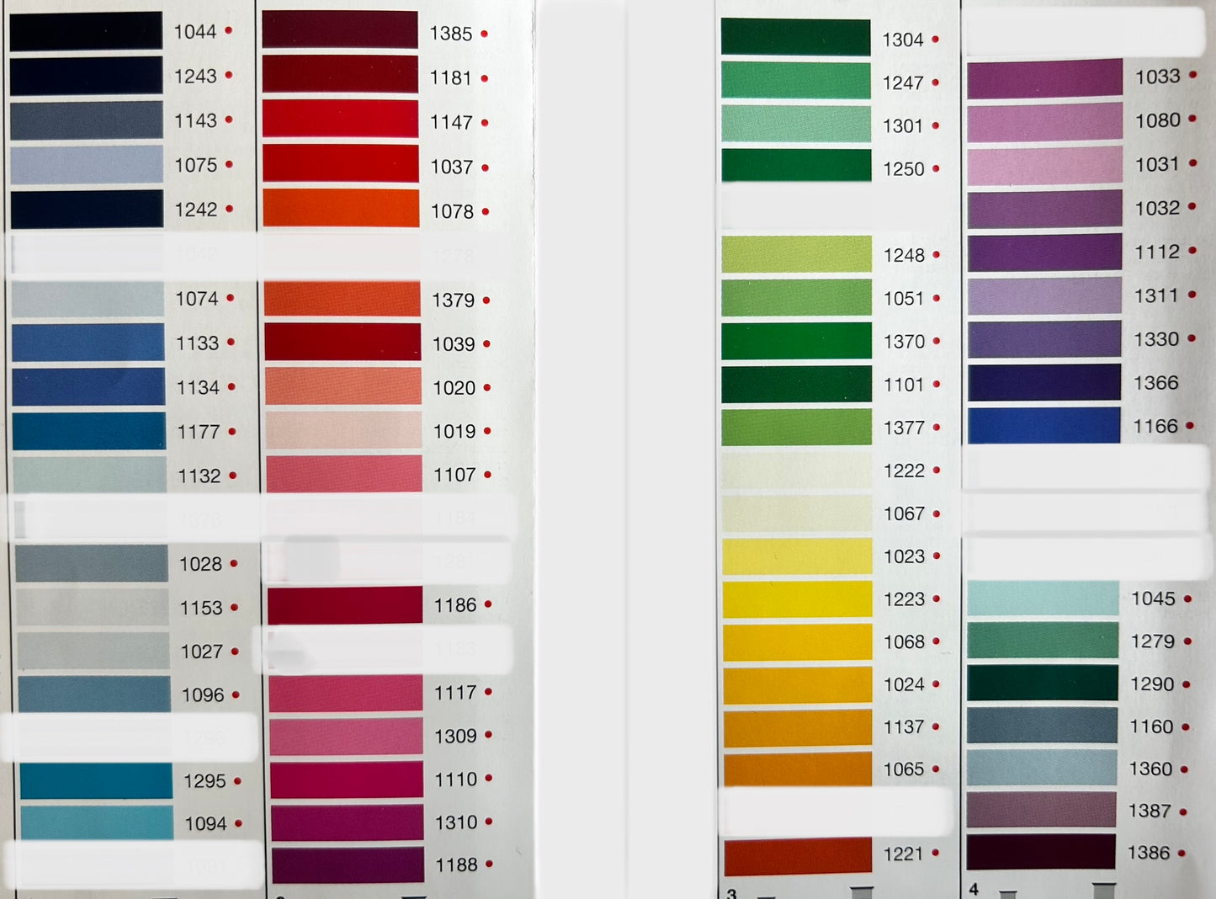This screenshot has height=899, width=1216.
Task: Click the number label 1137
Action: (904, 727)
